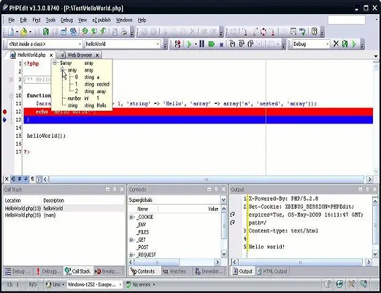The image size is (381, 293).
Task: Click the Location column header in Call Stack
Action: 22,201
